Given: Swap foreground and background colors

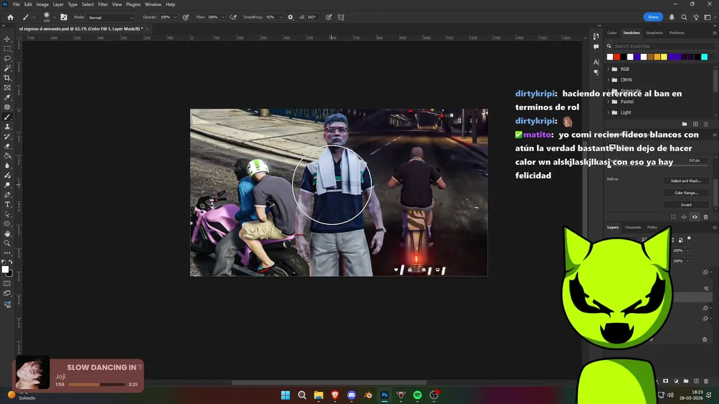Looking at the screenshot, I should (11, 262).
